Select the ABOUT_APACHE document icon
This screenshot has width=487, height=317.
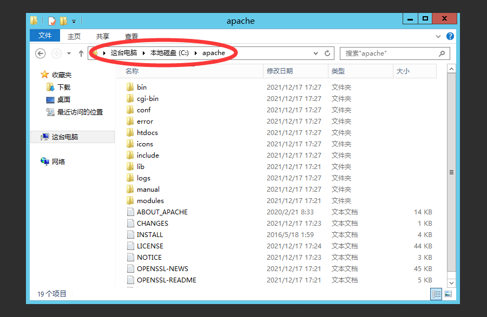tap(130, 212)
